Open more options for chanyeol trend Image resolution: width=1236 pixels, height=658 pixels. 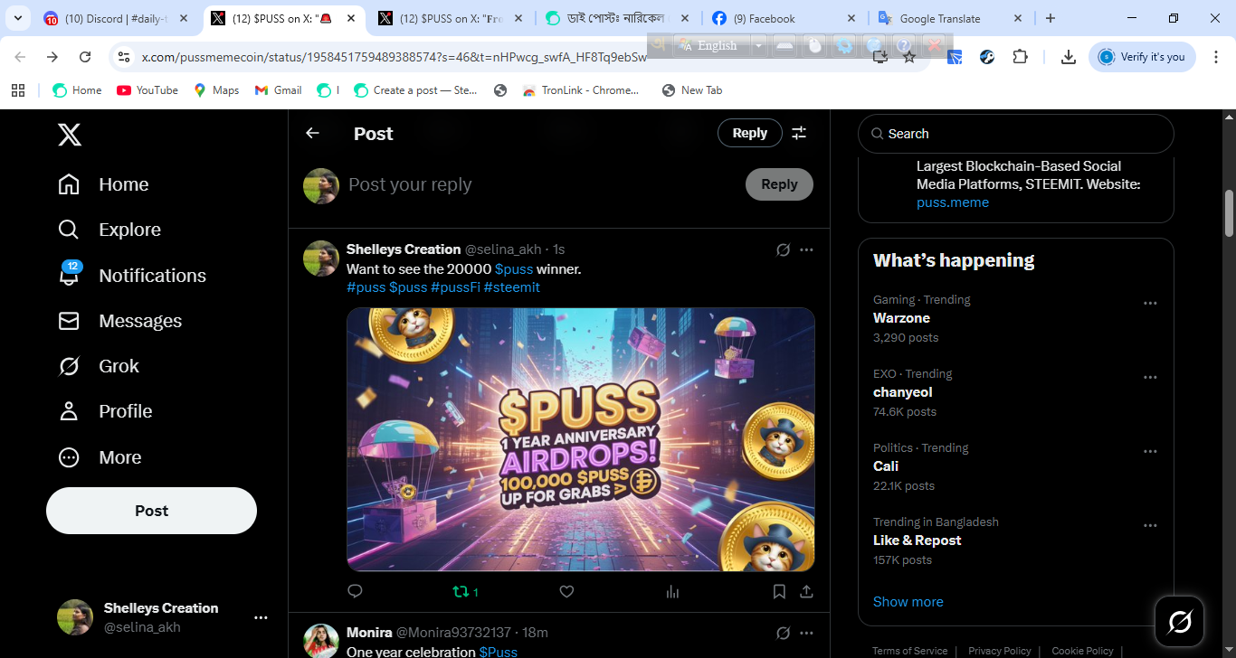(x=1150, y=378)
